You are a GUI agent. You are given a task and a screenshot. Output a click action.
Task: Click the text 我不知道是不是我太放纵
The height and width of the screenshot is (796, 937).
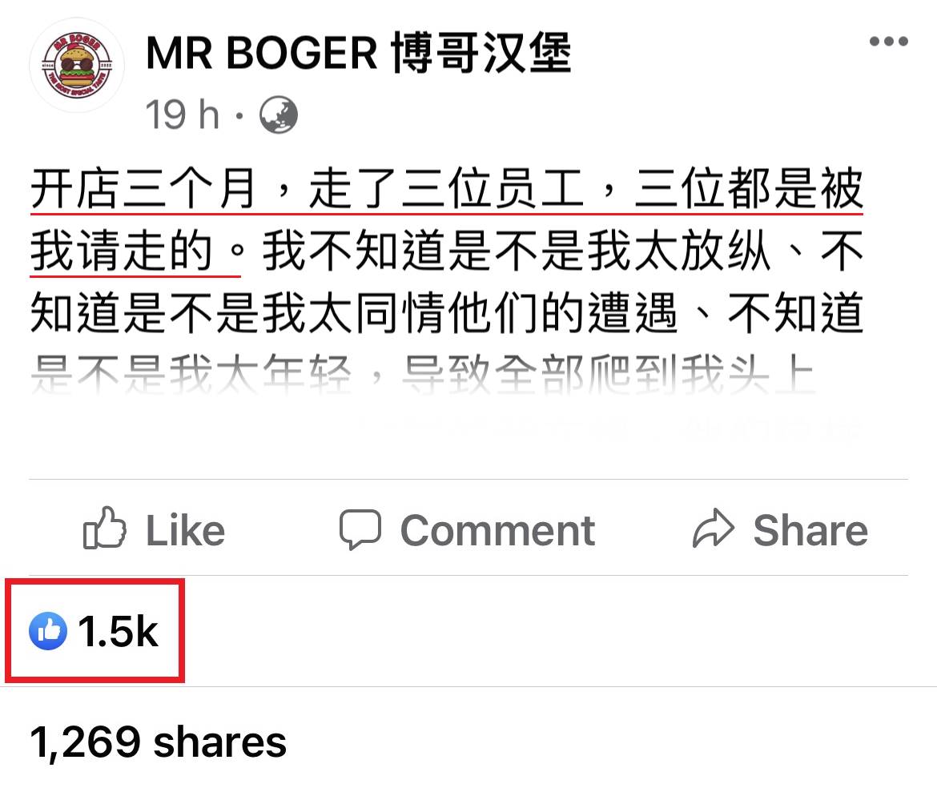pos(517,251)
